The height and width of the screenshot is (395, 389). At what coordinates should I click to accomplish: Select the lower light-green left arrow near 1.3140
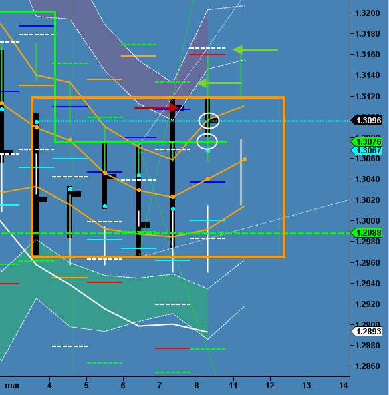pos(219,83)
